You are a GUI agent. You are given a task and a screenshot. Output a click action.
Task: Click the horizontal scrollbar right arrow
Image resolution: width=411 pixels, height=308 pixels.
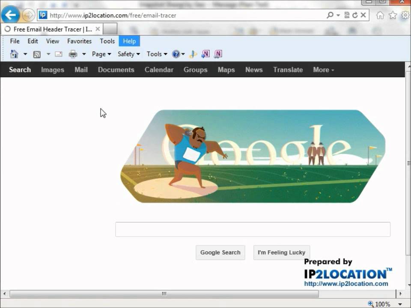pos(401,293)
